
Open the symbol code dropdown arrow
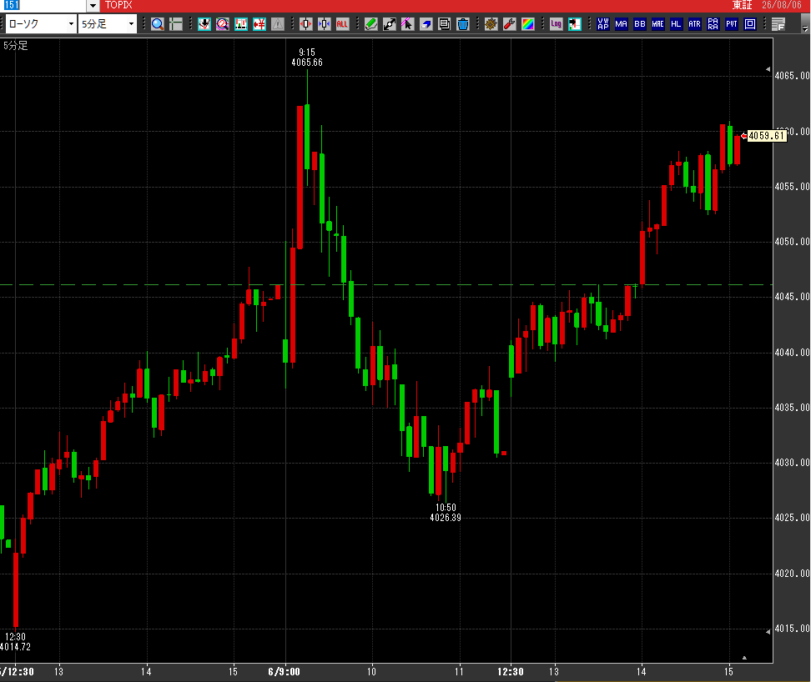pos(93,6)
